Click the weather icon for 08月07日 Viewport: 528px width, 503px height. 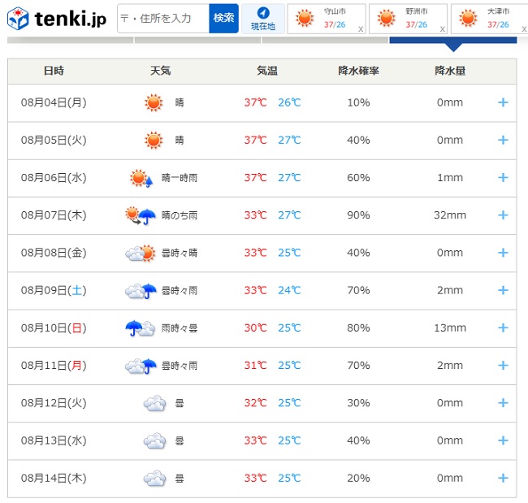[x=141, y=215]
